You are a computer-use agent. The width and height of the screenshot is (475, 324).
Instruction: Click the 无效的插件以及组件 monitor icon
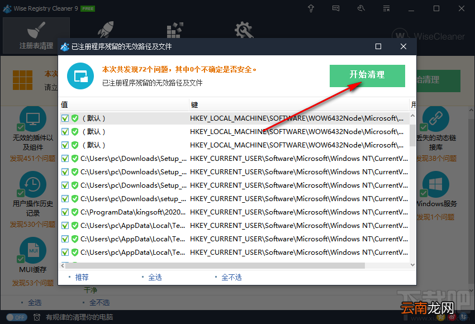point(33,118)
